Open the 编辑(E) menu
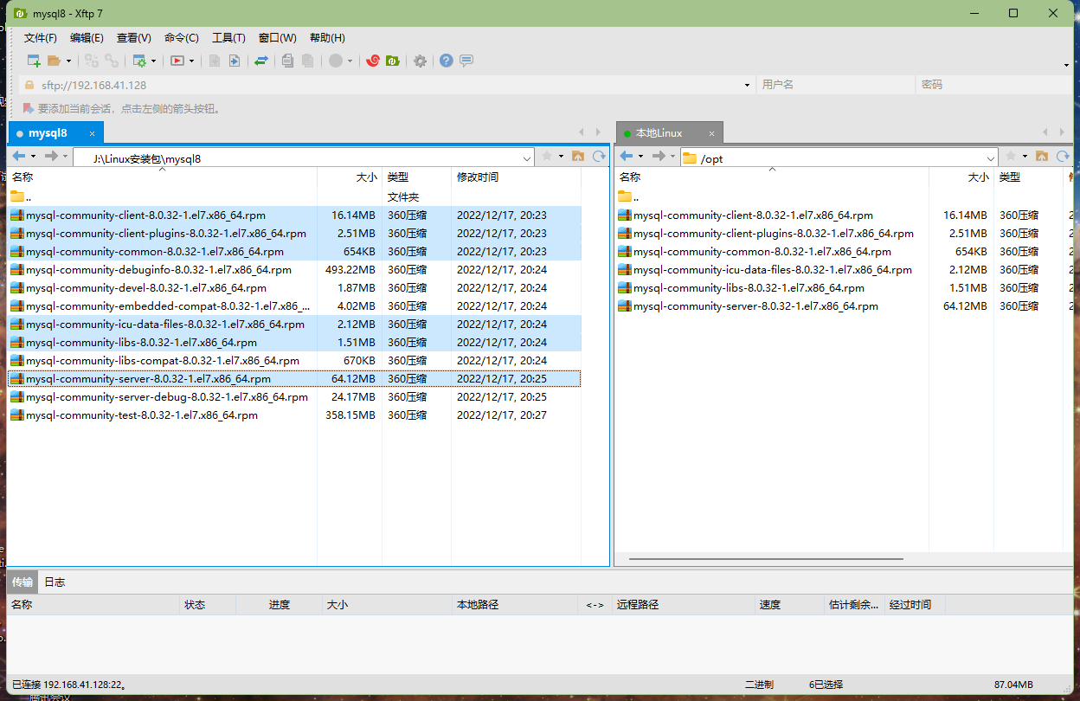 click(87, 38)
